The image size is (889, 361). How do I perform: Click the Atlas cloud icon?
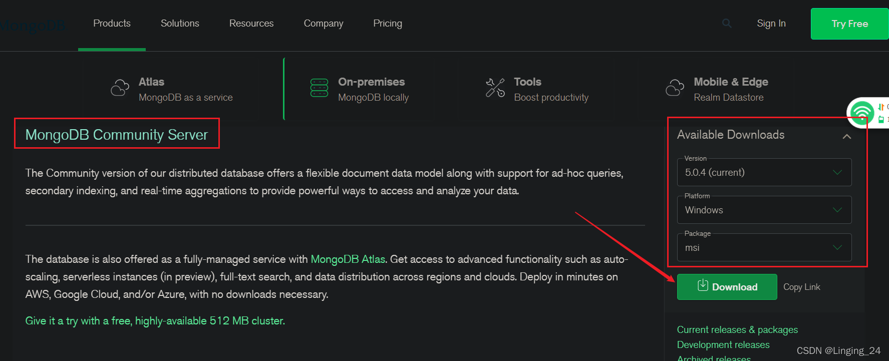(120, 88)
